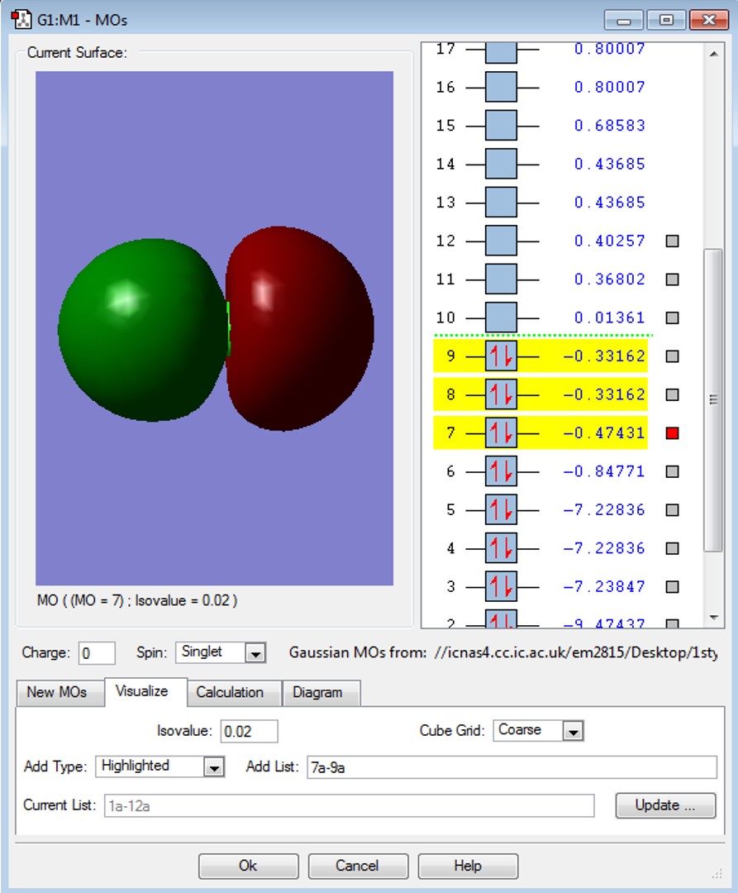Click the occupancy box for orbital 17
738x893 pixels.
[x=501, y=51]
